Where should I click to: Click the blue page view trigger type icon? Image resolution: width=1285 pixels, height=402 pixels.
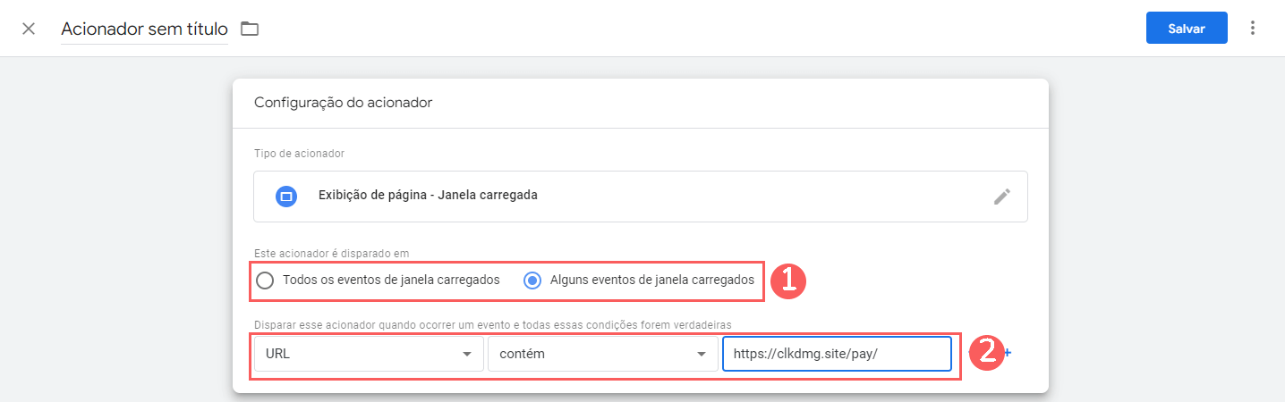click(286, 196)
